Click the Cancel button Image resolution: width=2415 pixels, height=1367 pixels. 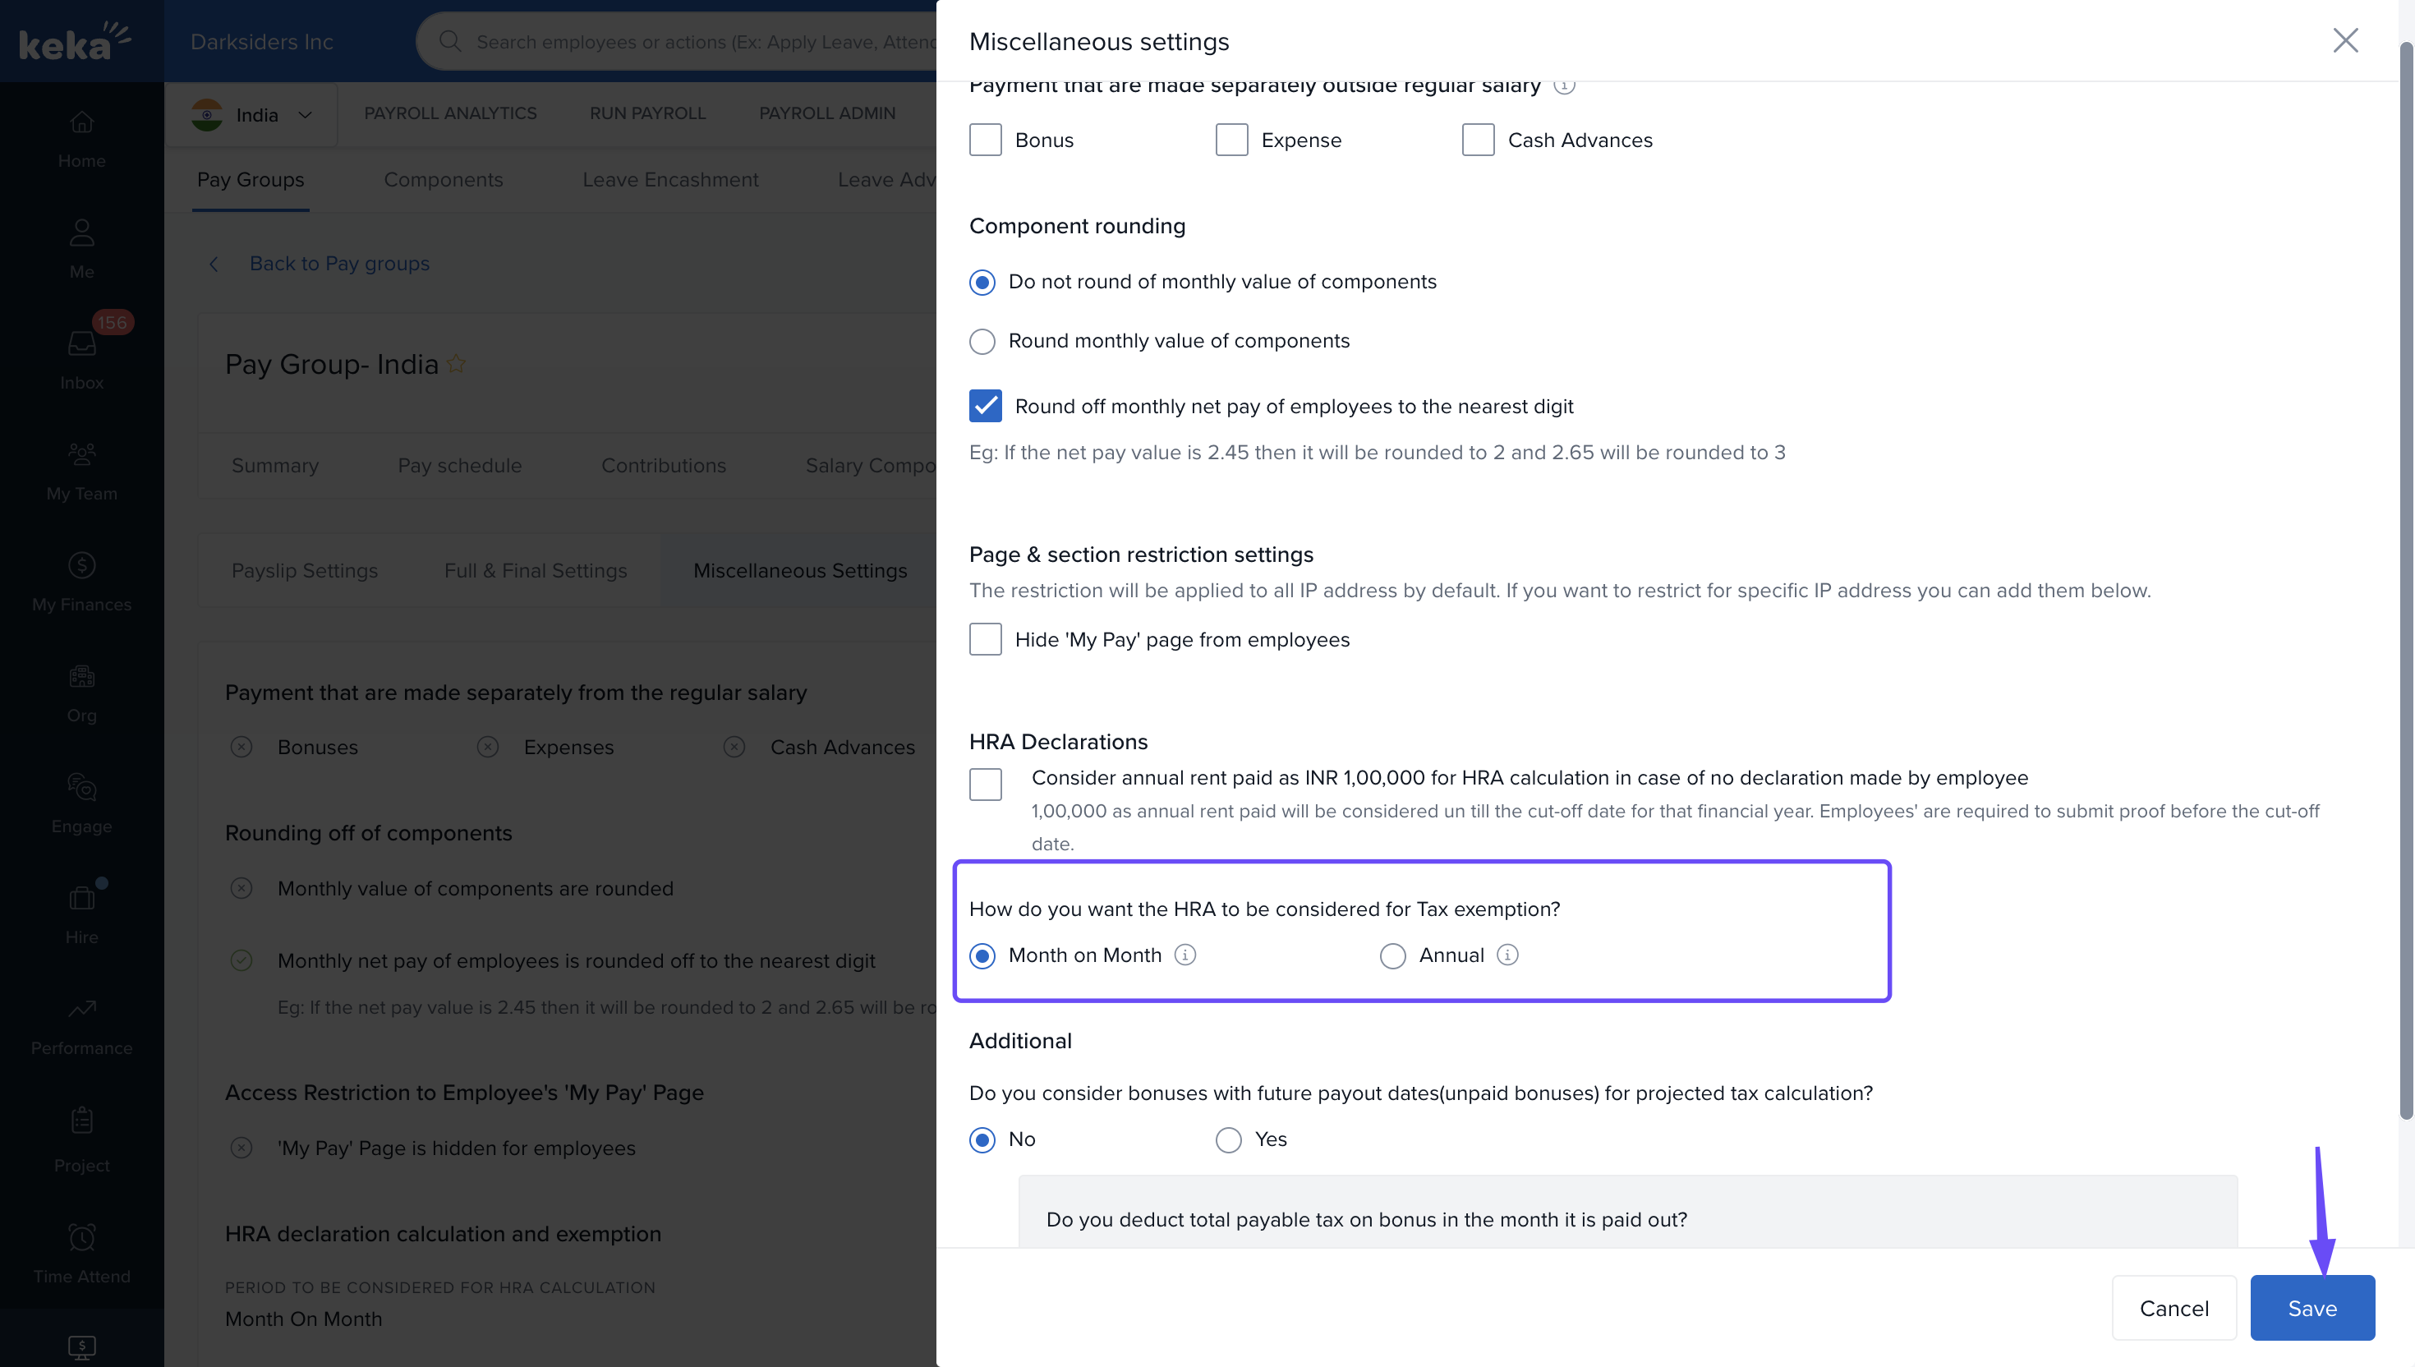coord(2173,1308)
